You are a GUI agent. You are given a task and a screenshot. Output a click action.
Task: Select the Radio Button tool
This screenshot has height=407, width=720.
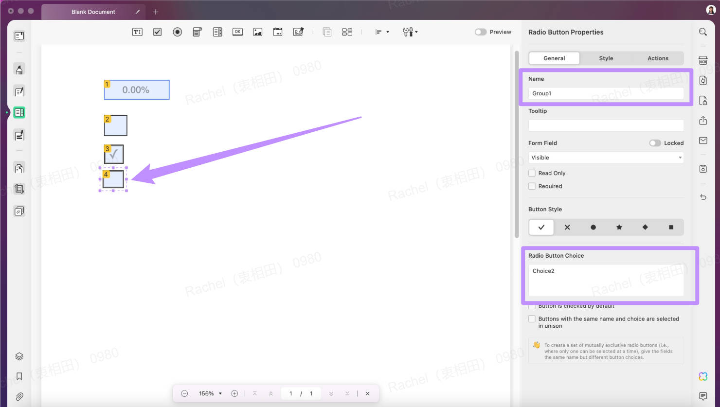178,32
